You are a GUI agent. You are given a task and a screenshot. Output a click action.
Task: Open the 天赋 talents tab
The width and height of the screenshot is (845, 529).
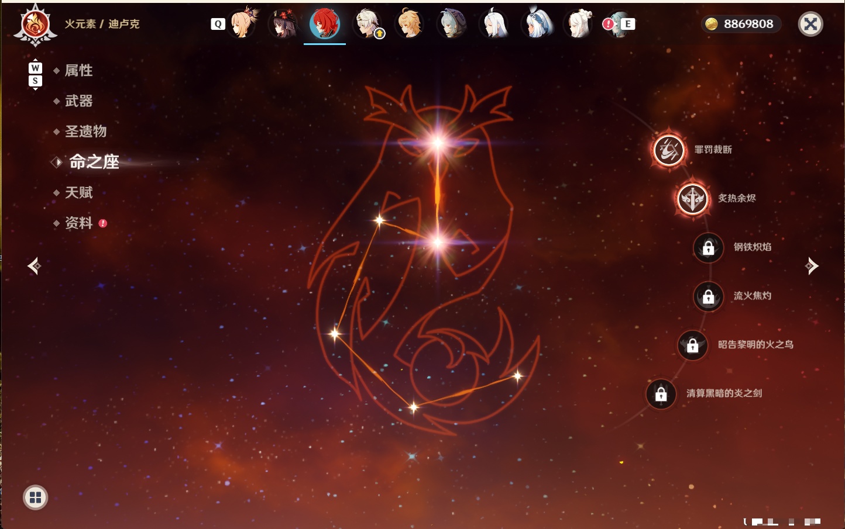pyautogui.click(x=78, y=192)
